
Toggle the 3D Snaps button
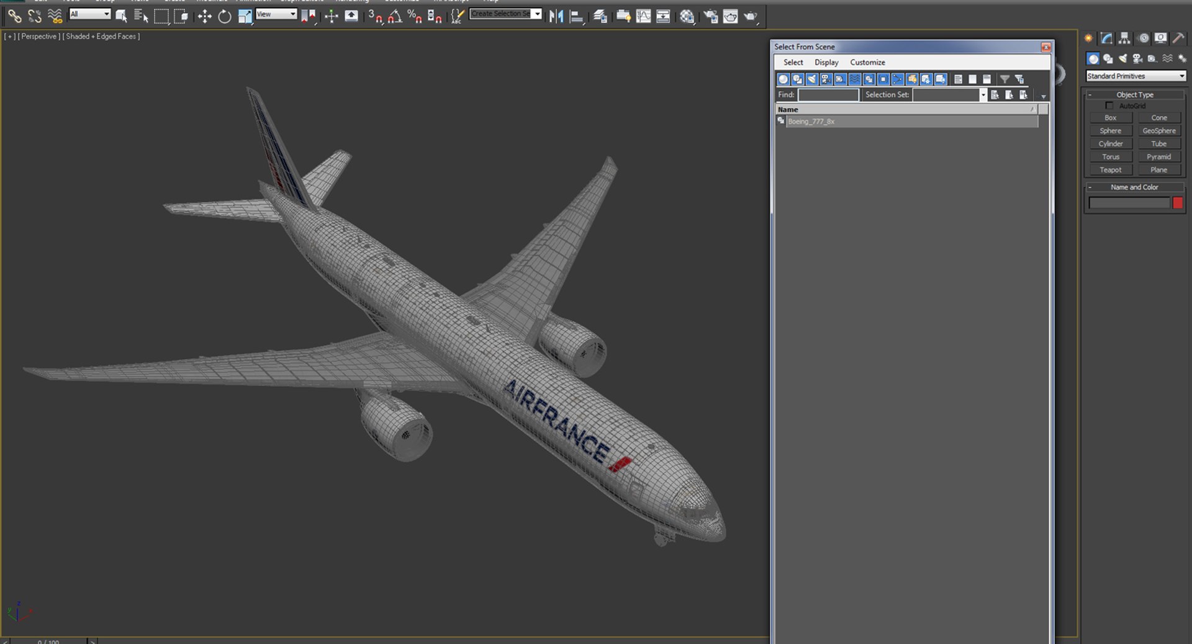tap(375, 16)
